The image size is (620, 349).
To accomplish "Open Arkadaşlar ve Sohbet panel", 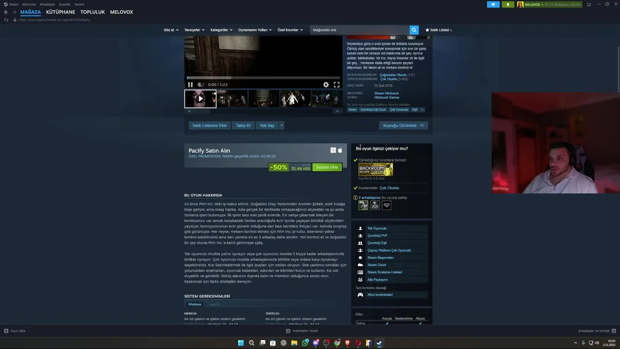I will click(x=597, y=331).
